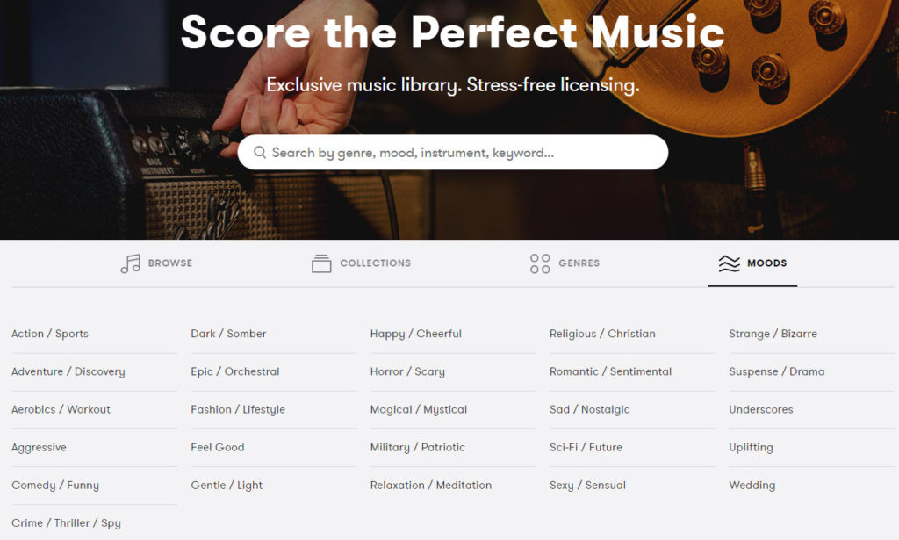Open the Sci-Fi / Future mood

point(585,447)
